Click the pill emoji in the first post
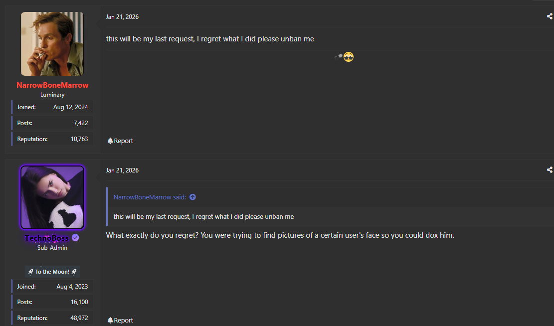Image resolution: width=554 pixels, height=326 pixels. [x=338, y=57]
